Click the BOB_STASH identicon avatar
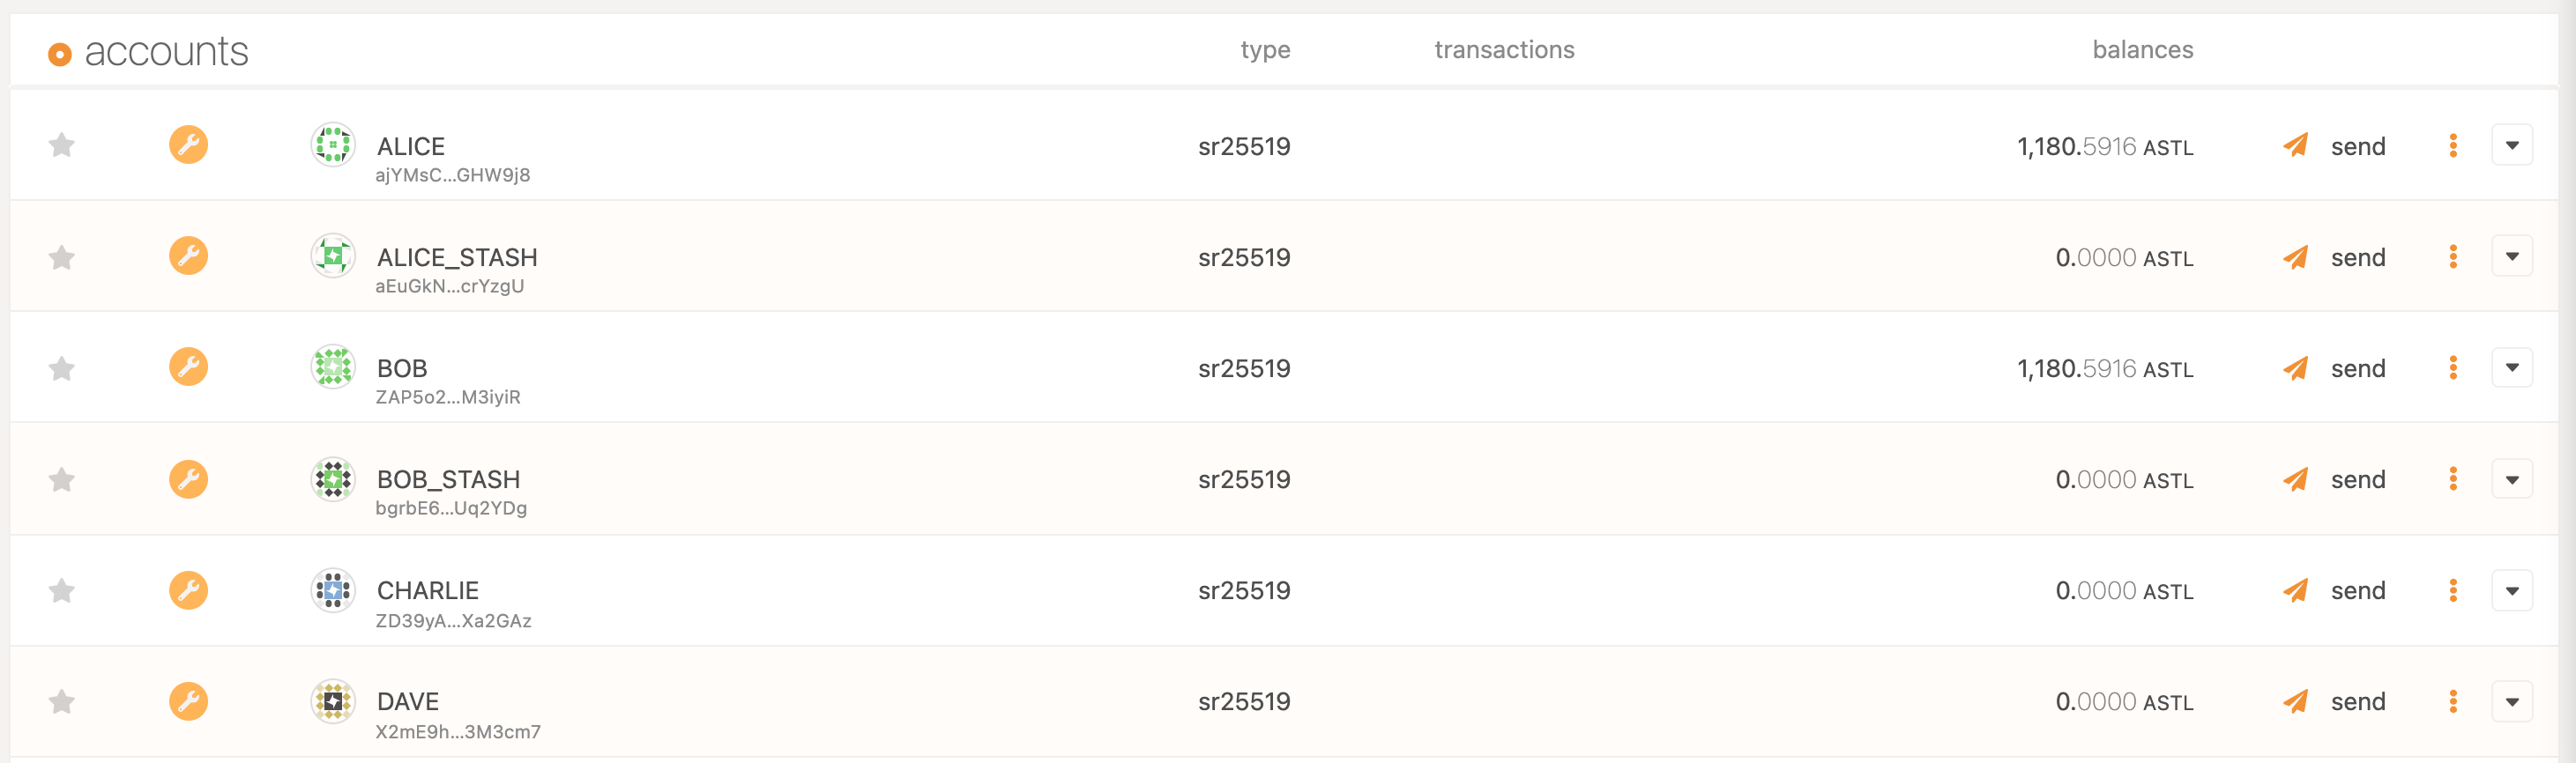The height and width of the screenshot is (763, 2576). [x=333, y=479]
